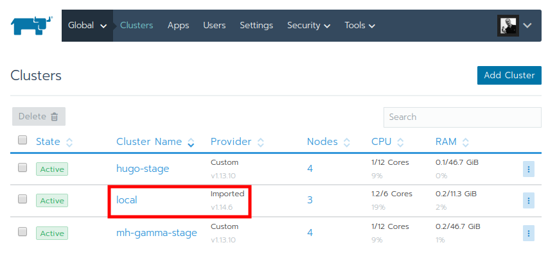
Task: Open the mh-gamma-stage cluster link
Action: 157,233
